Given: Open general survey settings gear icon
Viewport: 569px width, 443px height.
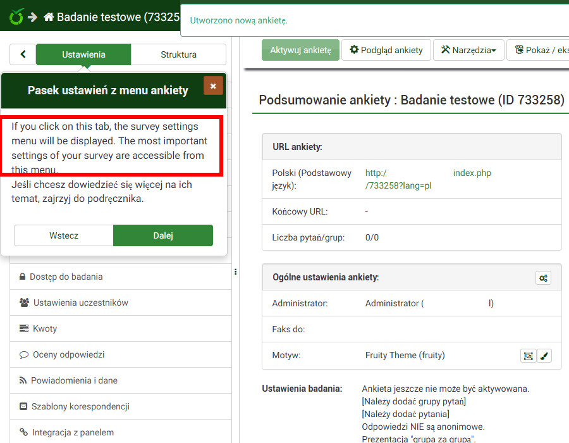Looking at the screenshot, I should point(543,278).
